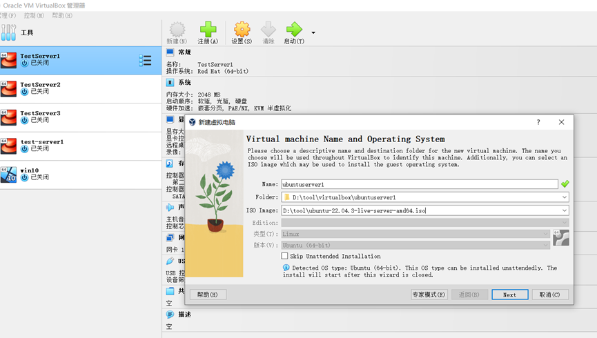The height and width of the screenshot is (338, 597).
Task: Open the Control (控制) menu
Action: click(34, 16)
